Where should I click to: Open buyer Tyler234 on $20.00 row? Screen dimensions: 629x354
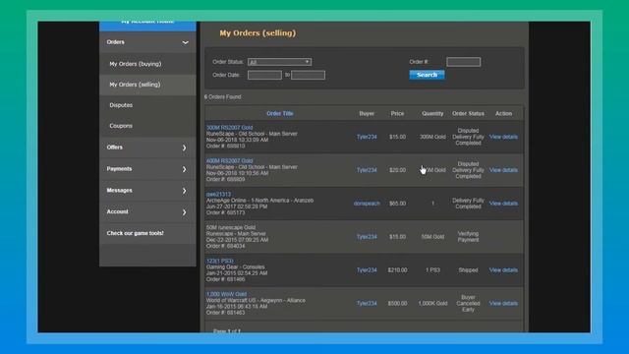pos(367,170)
